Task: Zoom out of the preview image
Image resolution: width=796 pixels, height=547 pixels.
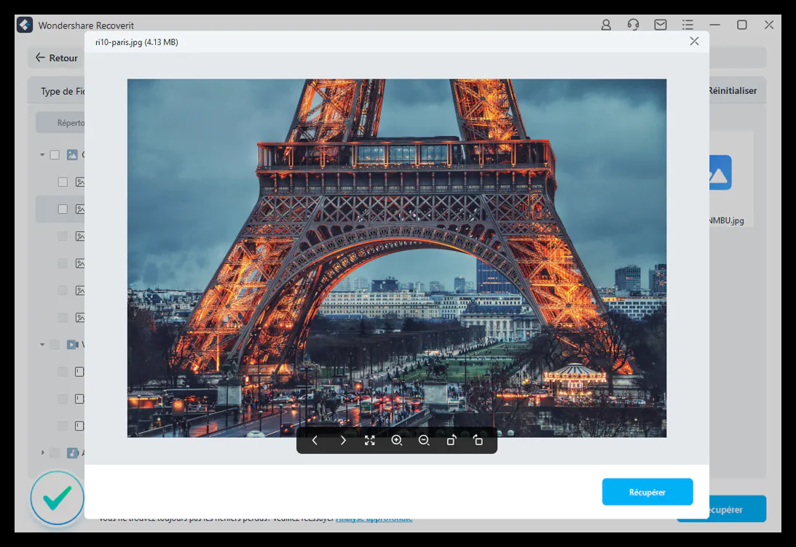Action: click(x=424, y=440)
